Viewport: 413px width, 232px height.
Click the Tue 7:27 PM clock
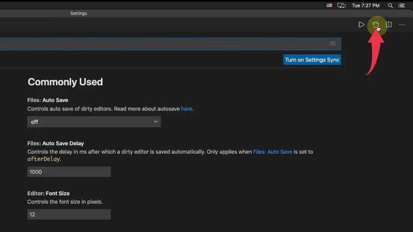point(366,6)
